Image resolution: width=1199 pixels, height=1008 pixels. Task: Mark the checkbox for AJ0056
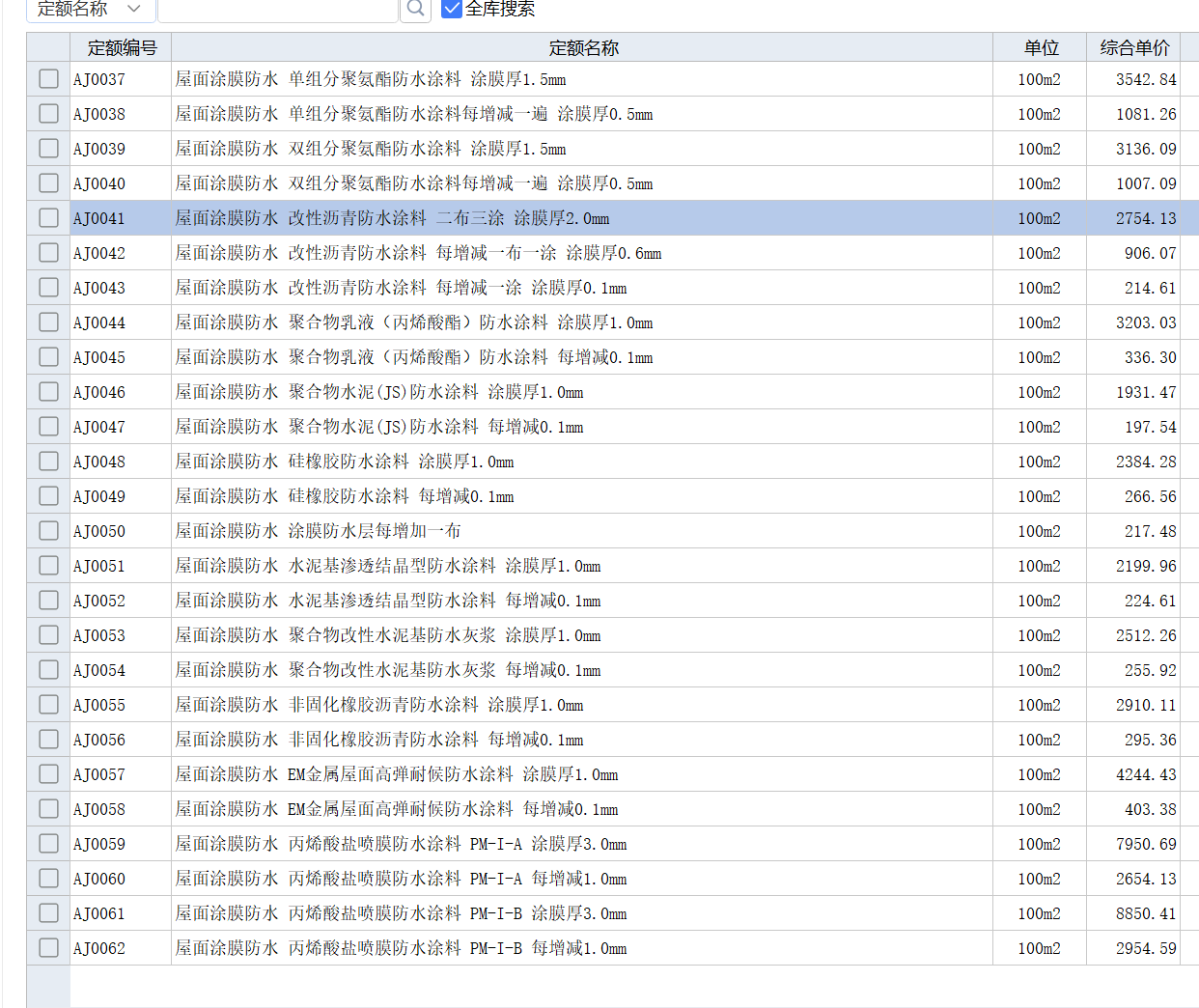tap(48, 740)
